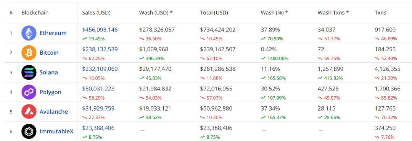This screenshot has height=141, width=412.
Task: Sort by Wash (%) column header
Action: click(x=274, y=13)
